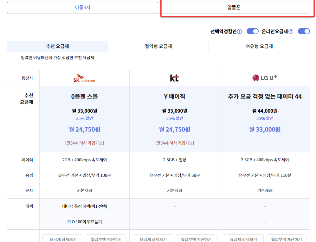
Task: Click the SK telecom 만34세 이하 가입가능 notice
Action: point(84,143)
